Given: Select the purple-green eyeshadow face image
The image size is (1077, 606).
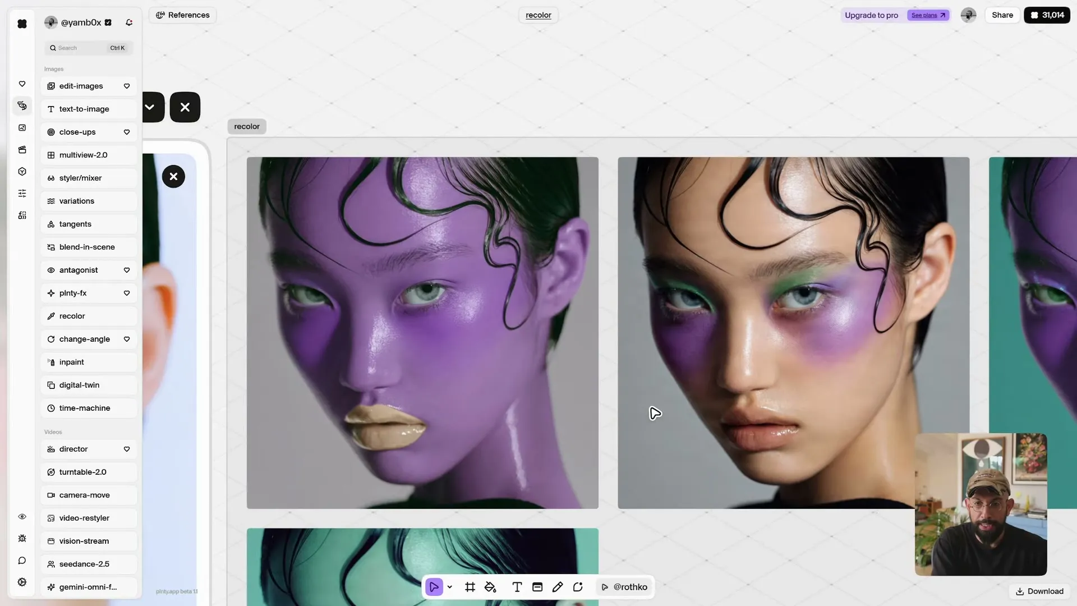Looking at the screenshot, I should 793,333.
